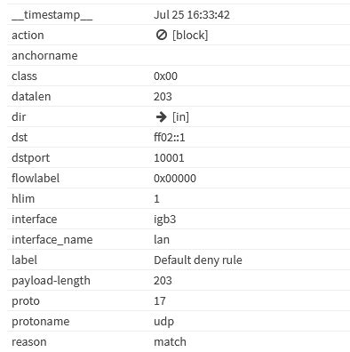This screenshot has height=352, width=350.
Task: Click the interface value igb3
Action: (165, 220)
